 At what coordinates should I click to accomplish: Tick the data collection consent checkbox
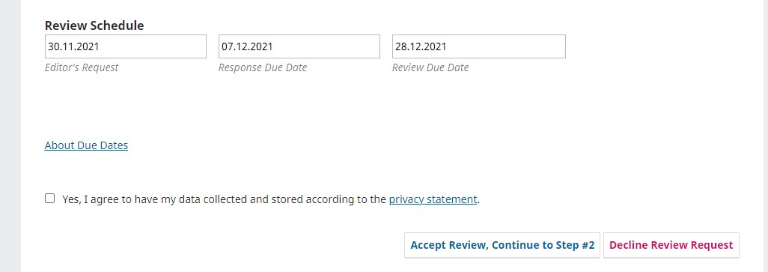click(x=50, y=199)
